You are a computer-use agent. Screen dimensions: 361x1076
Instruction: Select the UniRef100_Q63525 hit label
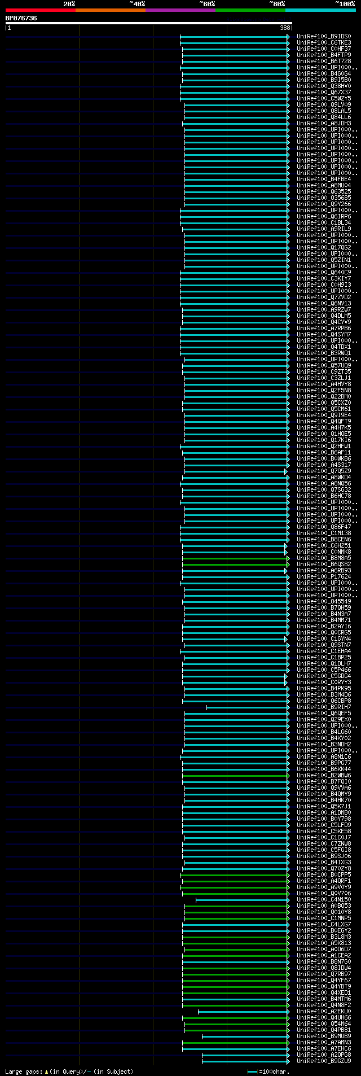click(324, 191)
